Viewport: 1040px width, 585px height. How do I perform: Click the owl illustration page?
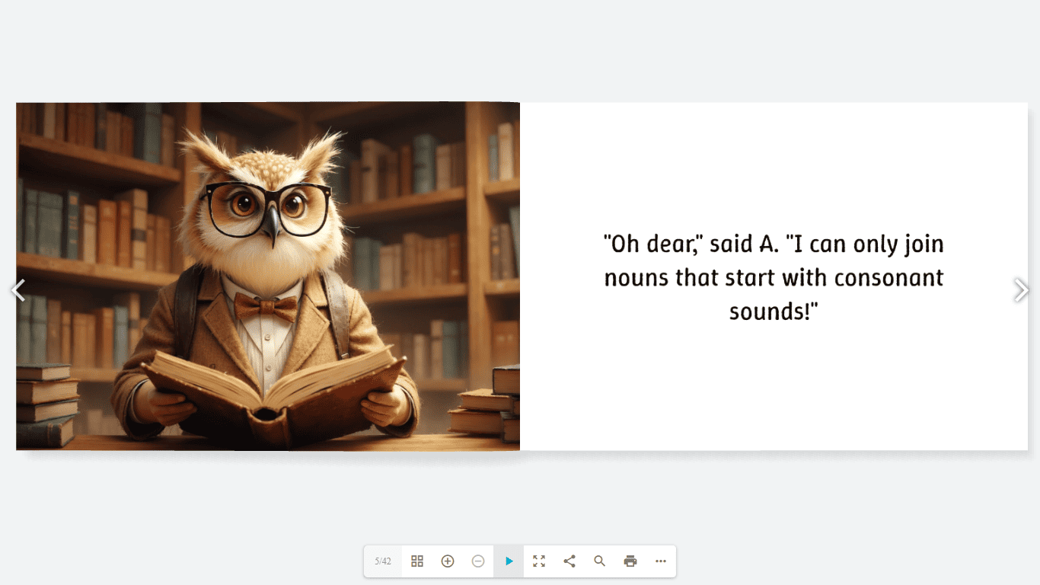coord(268,276)
